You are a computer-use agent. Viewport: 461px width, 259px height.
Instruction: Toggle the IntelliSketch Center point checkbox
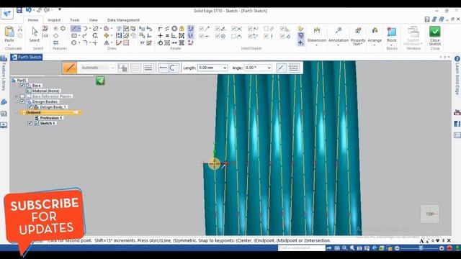click(218, 36)
